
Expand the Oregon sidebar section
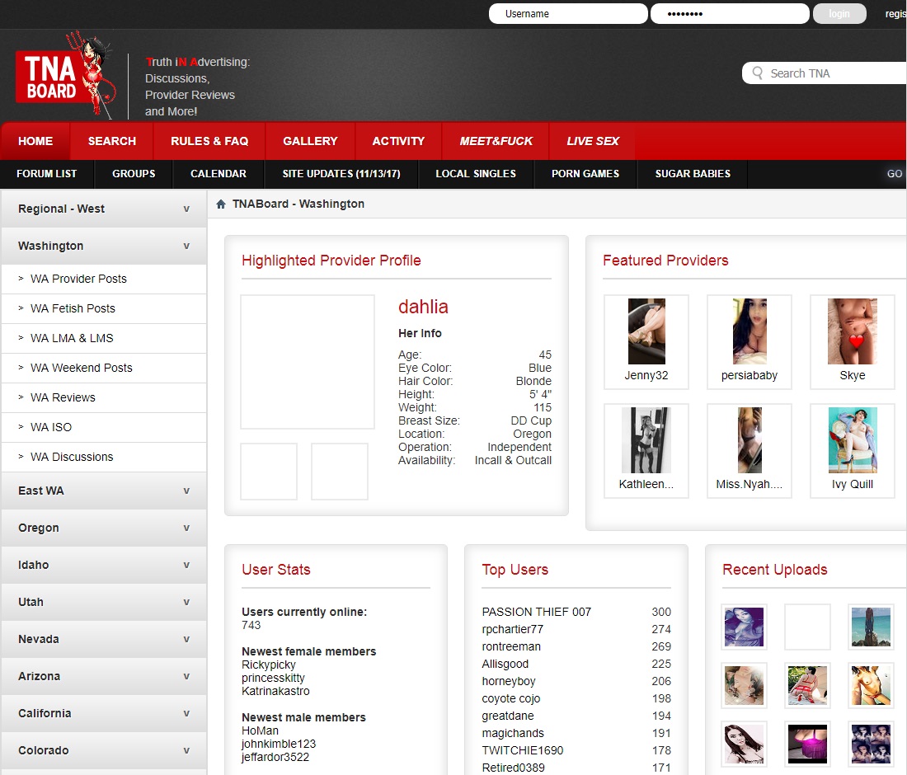pyautogui.click(x=103, y=528)
